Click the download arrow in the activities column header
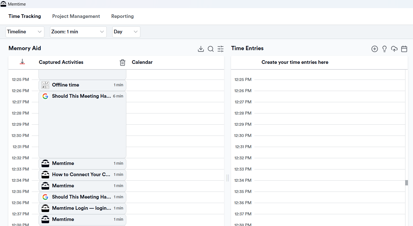Image resolution: width=413 pixels, height=226 pixels. [x=22, y=61]
